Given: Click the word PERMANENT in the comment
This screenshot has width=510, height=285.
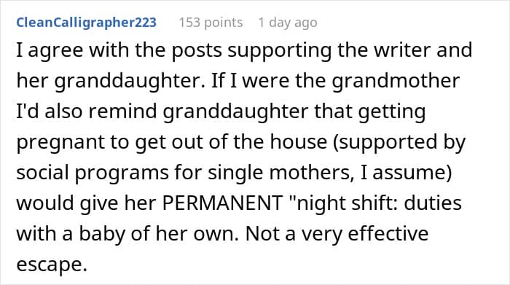Looking at the screenshot, I should pos(222,203).
